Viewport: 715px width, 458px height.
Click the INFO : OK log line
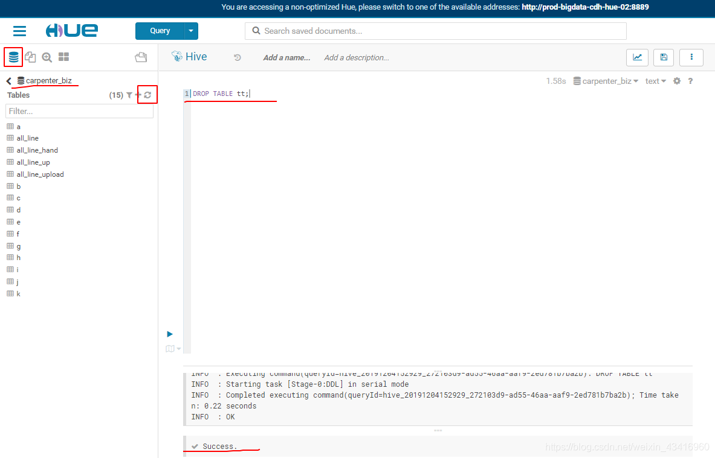213,417
